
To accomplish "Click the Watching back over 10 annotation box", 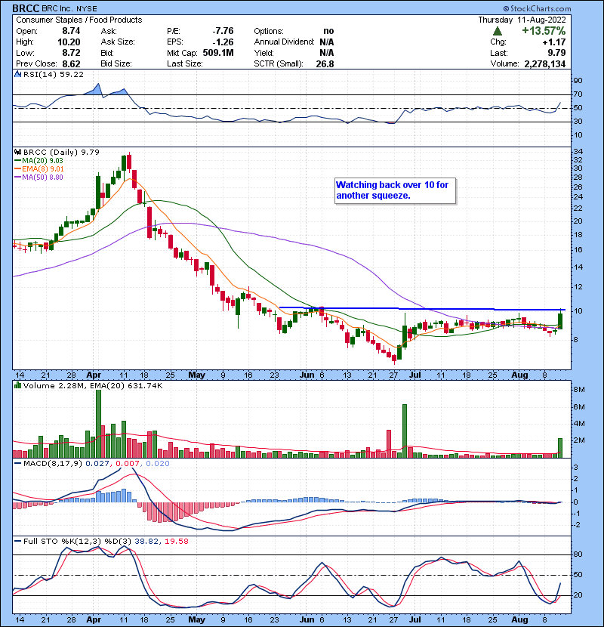I will 395,190.
